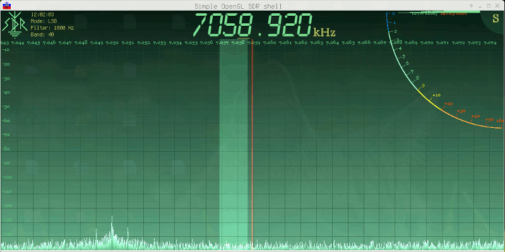505x252 pixels.
Task: Switch the Band: 40 setting
Action: 42,35
